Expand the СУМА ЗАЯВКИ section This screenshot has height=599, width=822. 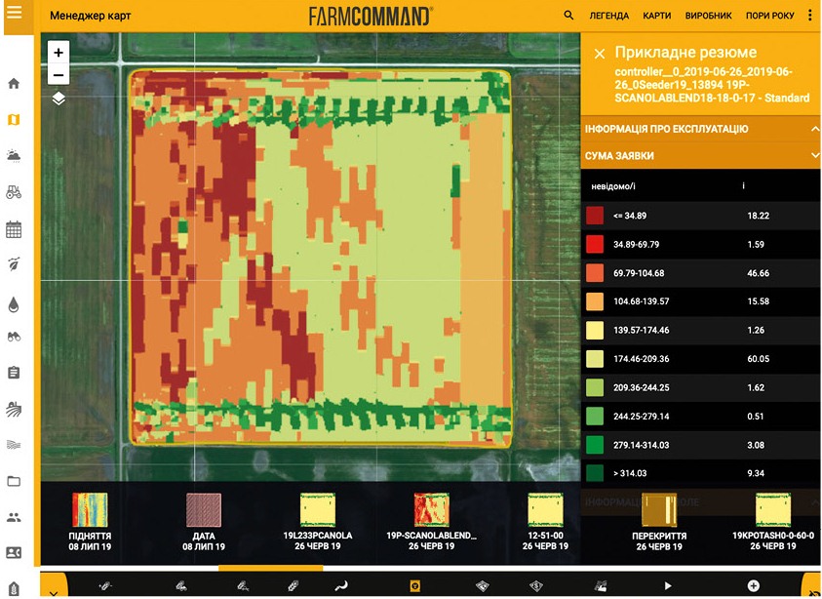point(813,155)
